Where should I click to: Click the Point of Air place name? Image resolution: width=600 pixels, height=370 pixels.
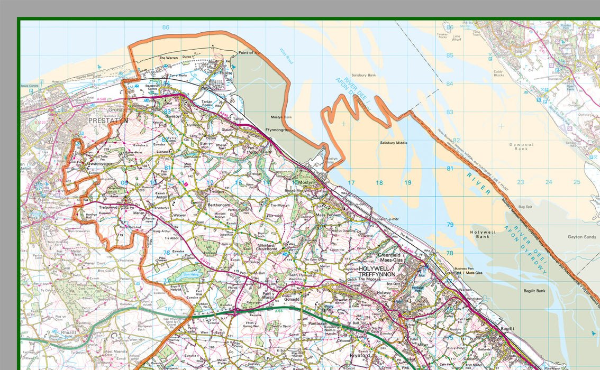(249, 53)
